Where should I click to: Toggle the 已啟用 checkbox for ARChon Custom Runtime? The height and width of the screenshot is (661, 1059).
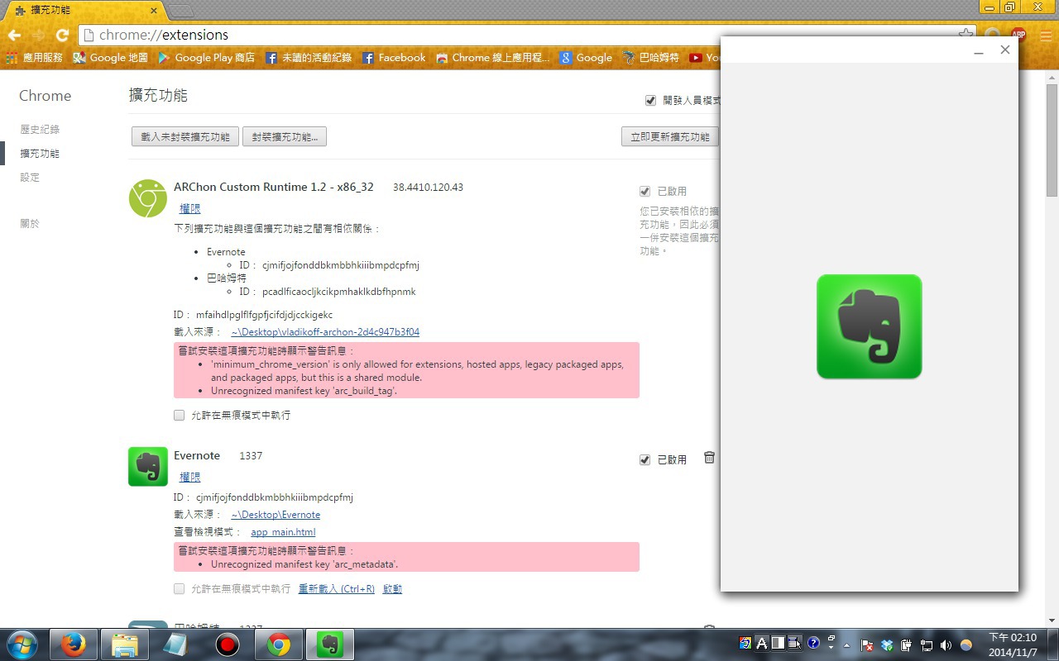[645, 191]
